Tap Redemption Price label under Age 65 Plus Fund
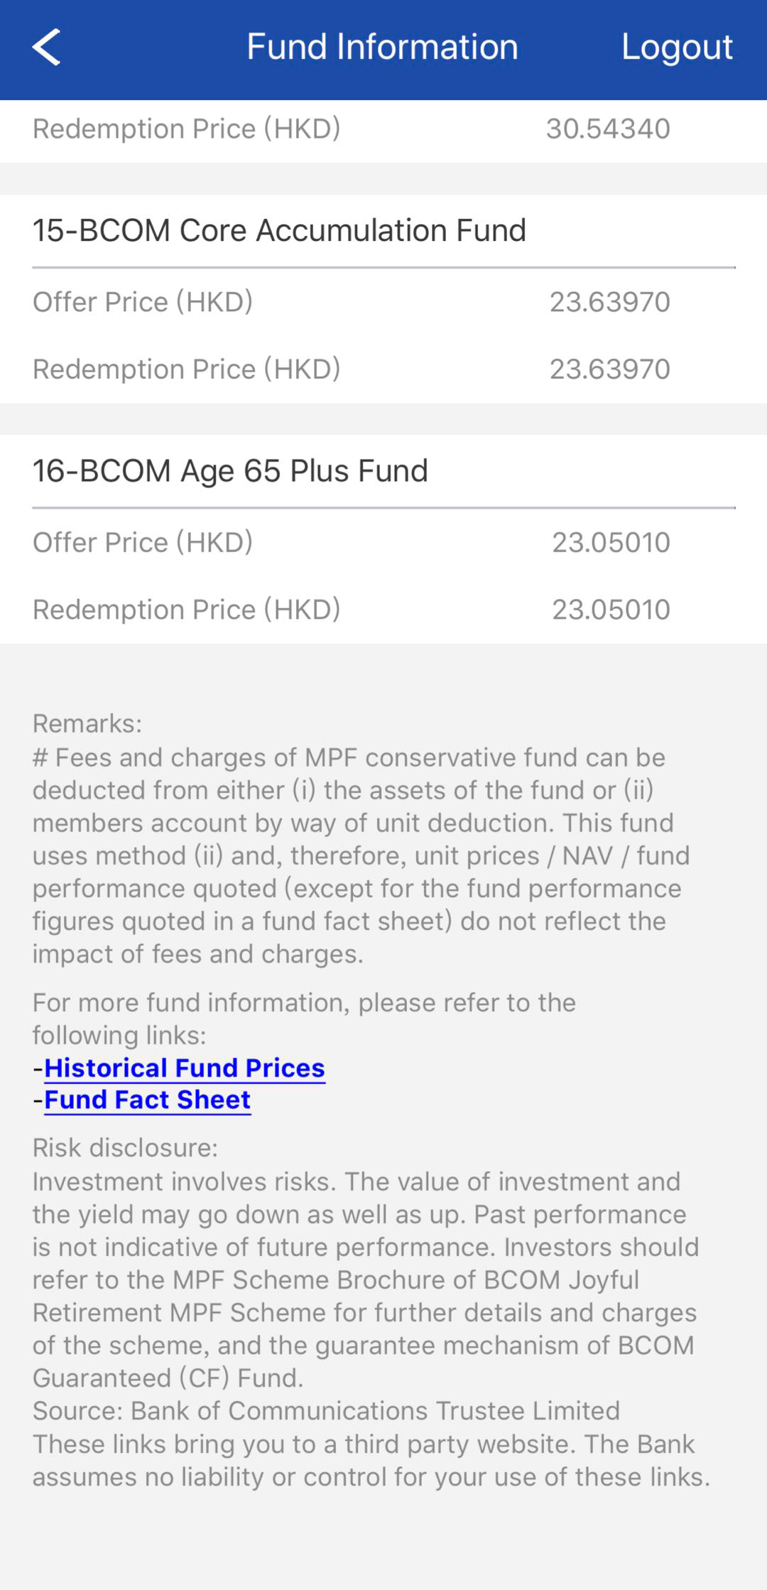The width and height of the screenshot is (767, 1590). tap(186, 609)
